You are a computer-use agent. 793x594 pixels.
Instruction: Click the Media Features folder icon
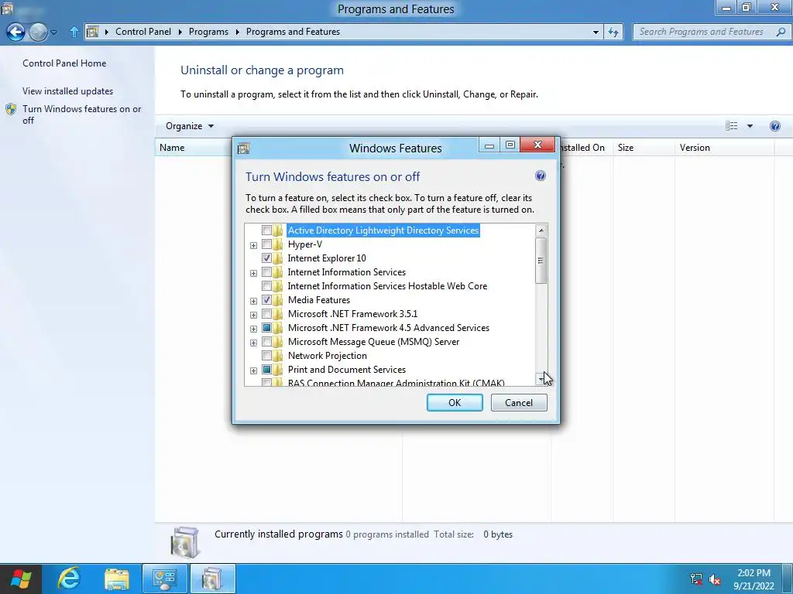(x=278, y=300)
